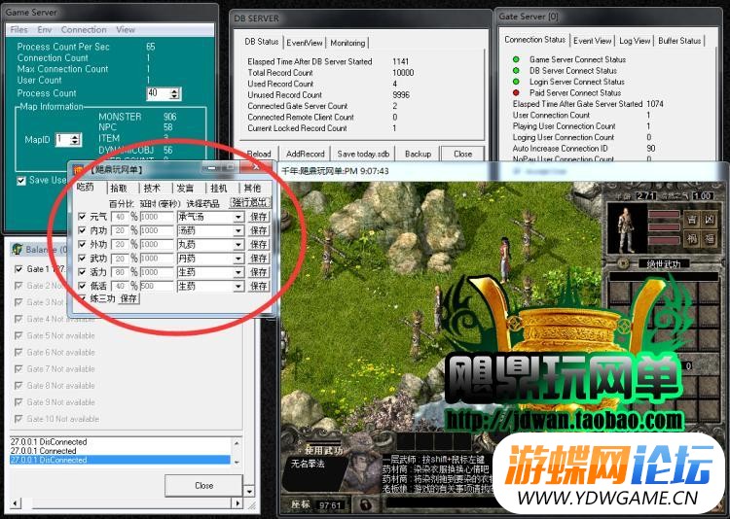Toggle the 外功 checkbox
The image size is (730, 519).
click(x=82, y=244)
